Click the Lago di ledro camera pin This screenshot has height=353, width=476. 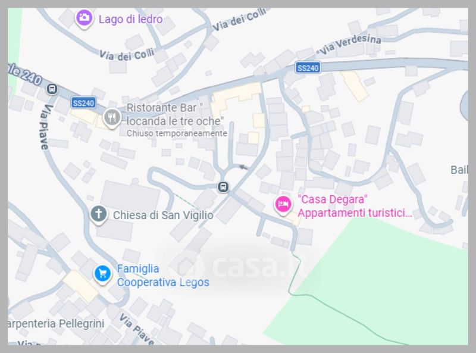(x=84, y=19)
